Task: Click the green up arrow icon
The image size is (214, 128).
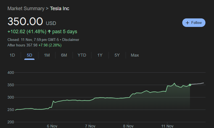Action: coord(49,32)
